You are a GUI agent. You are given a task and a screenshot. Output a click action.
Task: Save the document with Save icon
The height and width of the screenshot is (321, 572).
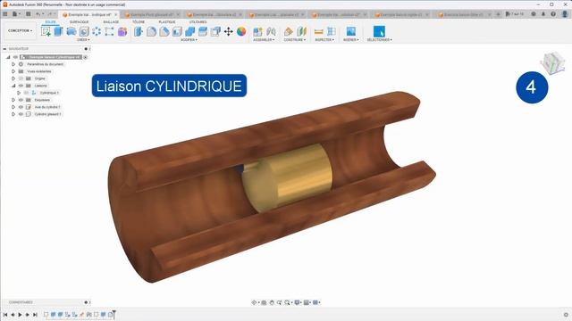28,14
